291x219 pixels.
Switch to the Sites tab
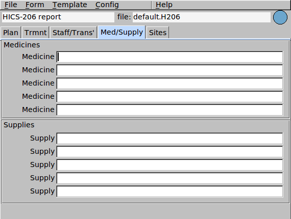click(158, 33)
